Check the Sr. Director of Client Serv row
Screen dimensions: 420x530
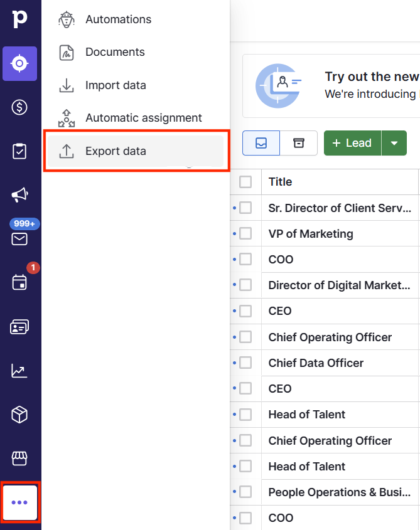245,208
